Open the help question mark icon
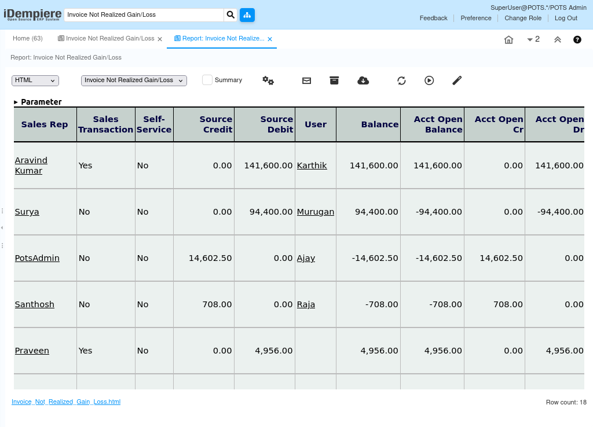 pos(577,39)
